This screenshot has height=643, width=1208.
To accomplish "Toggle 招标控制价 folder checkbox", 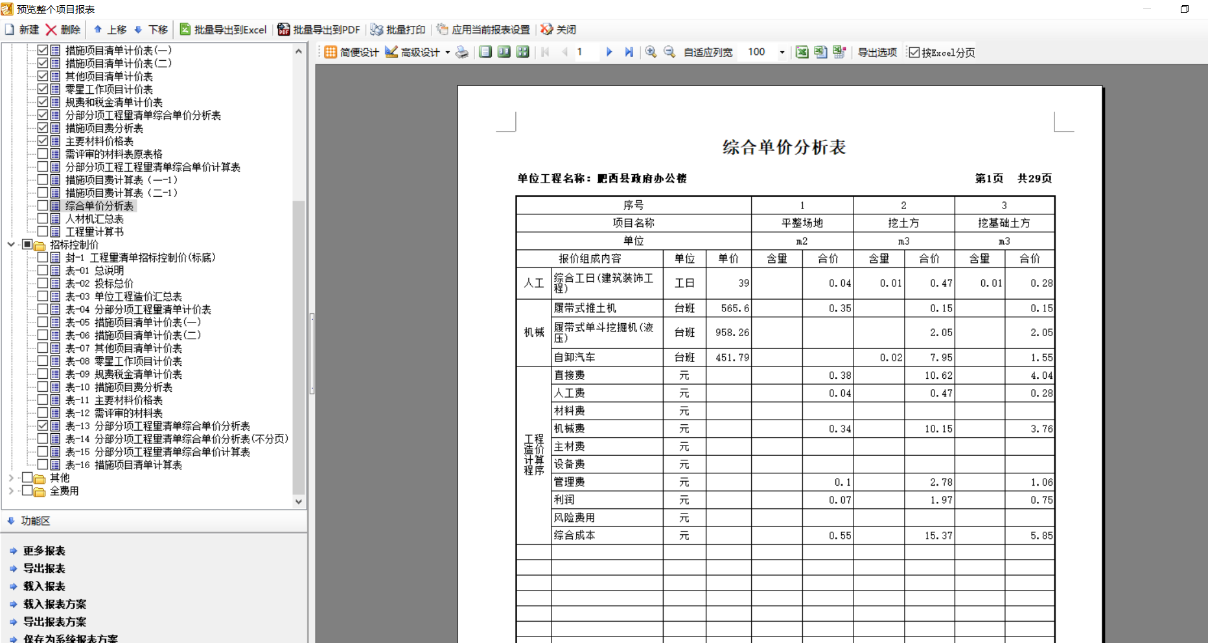I will tap(27, 244).
